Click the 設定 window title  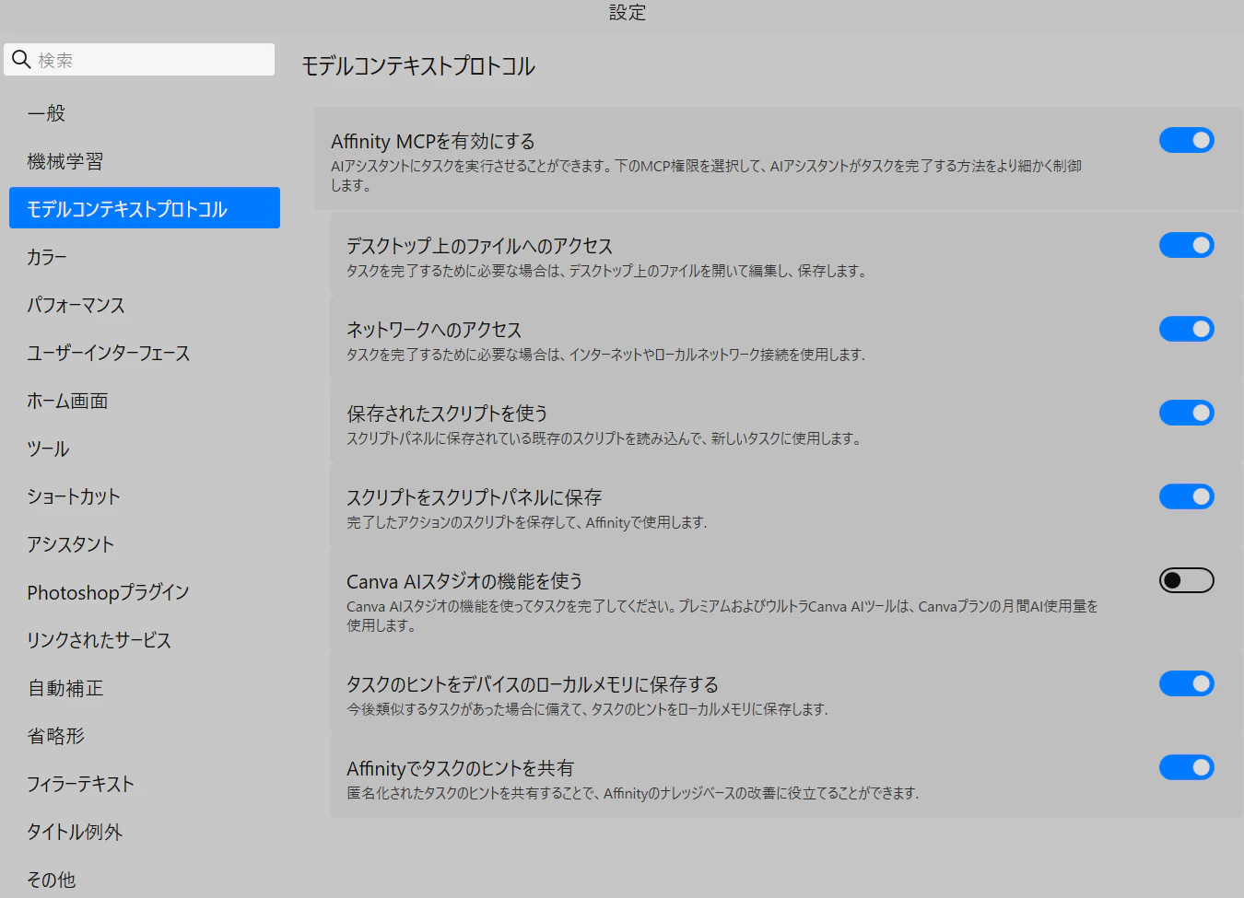(628, 12)
